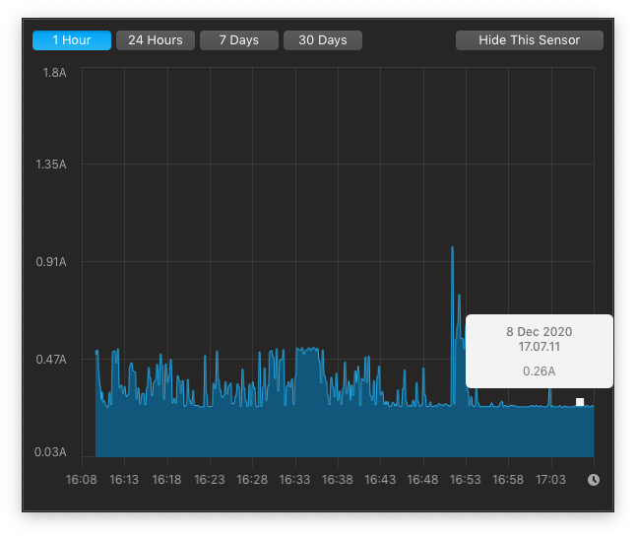Show the 7 Days history
This screenshot has height=538, width=636.
click(239, 40)
